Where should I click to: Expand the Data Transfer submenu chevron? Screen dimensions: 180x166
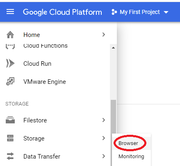tap(104, 156)
